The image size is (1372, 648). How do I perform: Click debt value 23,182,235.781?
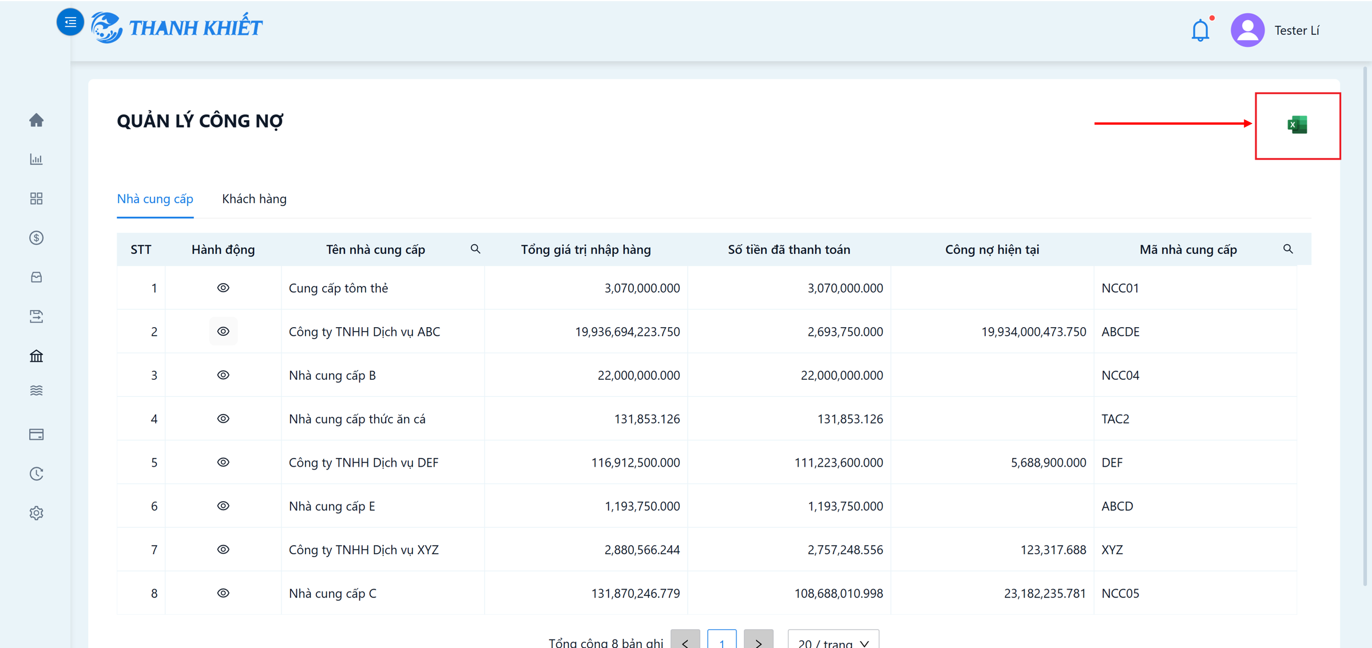[1045, 594]
